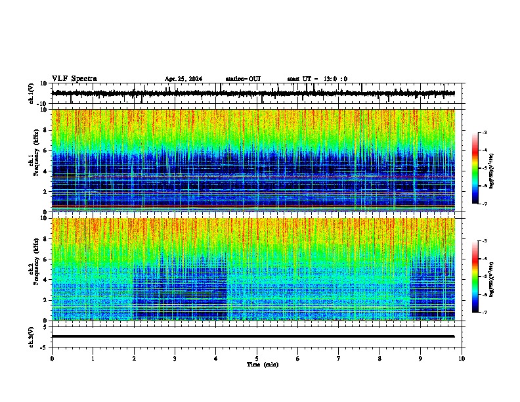Click the "8" kHz tick on ch.1 frequency axis
Image resolution: width=520 pixels, height=402 pixels.
pos(46,130)
